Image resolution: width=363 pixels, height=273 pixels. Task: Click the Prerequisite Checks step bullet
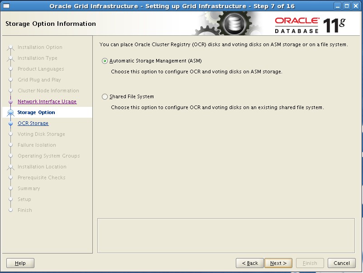pos(11,177)
